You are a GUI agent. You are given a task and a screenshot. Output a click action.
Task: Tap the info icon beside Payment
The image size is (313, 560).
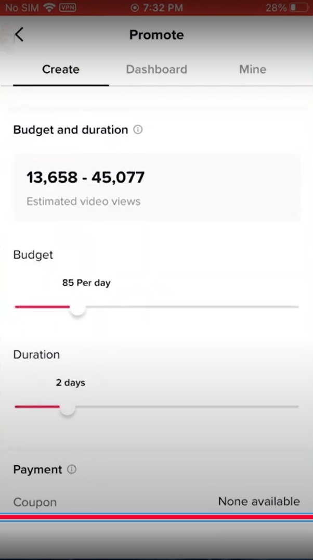72,469
